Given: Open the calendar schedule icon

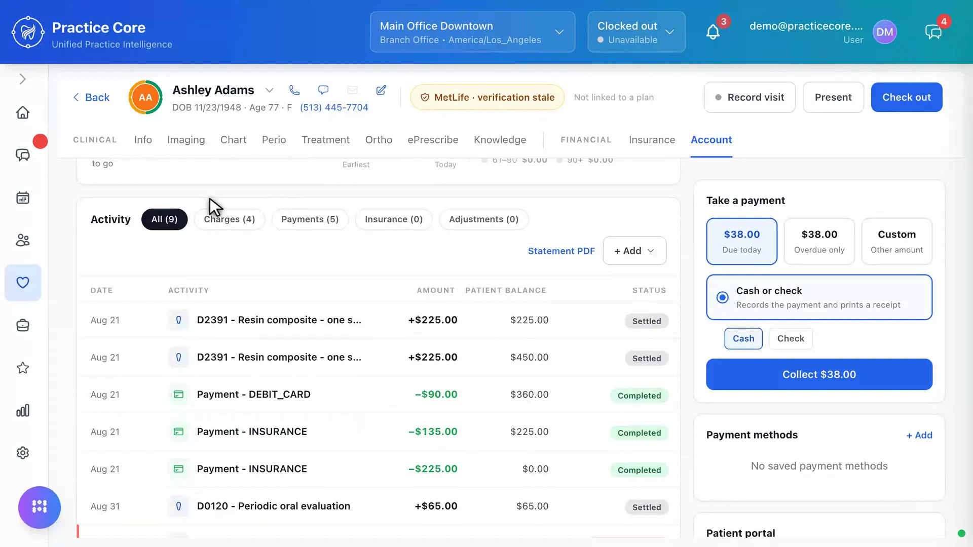Looking at the screenshot, I should pos(23,198).
